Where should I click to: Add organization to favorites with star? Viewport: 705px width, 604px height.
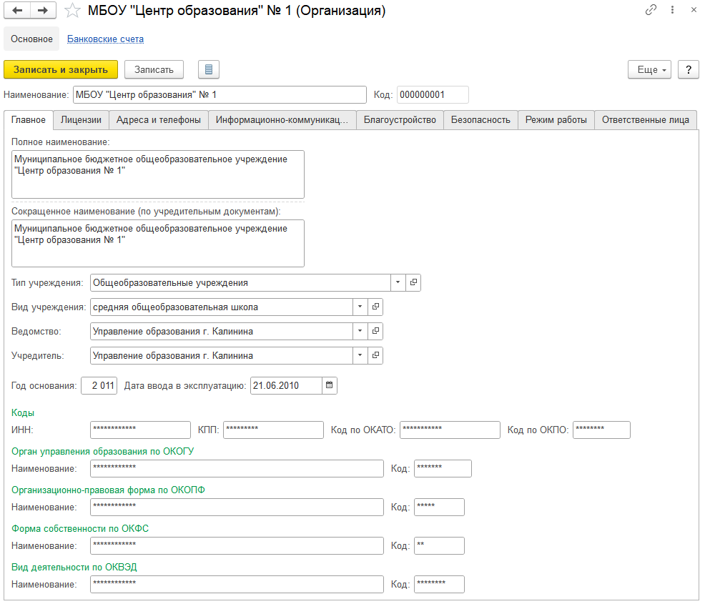click(x=72, y=11)
